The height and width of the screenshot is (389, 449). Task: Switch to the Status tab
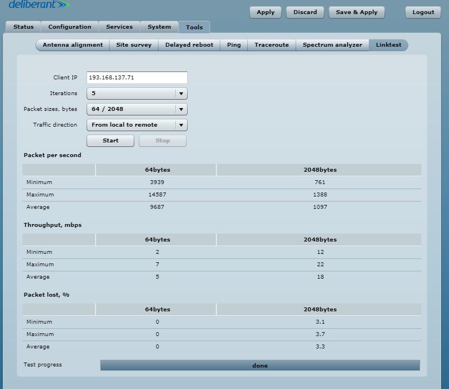[24, 27]
